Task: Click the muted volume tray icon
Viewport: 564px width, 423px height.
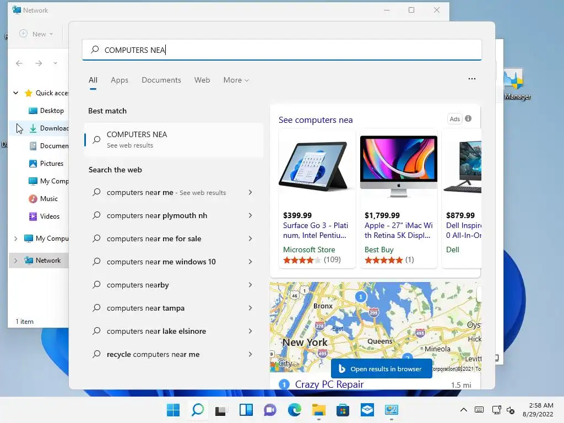Action: pyautogui.click(x=511, y=410)
